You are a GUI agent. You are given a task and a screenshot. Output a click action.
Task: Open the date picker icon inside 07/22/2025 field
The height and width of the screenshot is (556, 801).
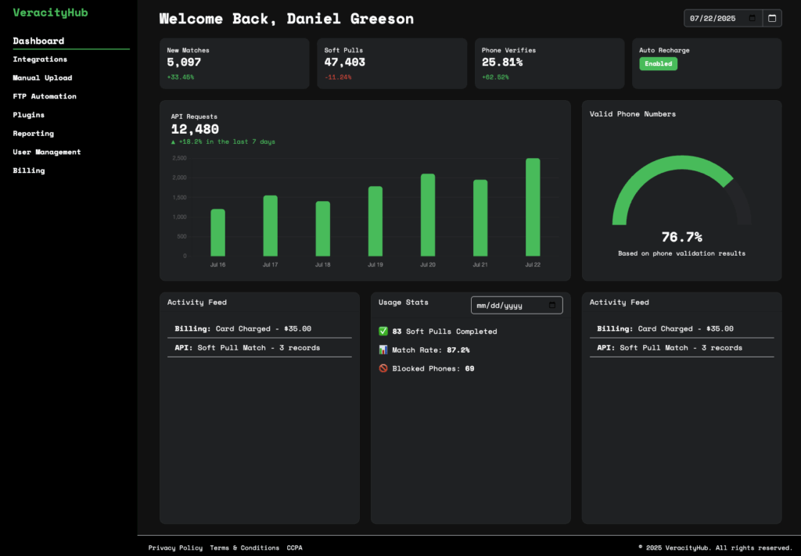point(752,18)
